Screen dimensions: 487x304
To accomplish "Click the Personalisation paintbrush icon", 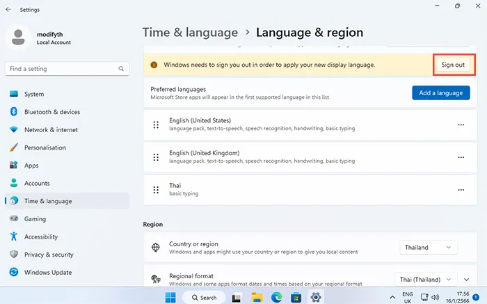I will click(14, 147).
